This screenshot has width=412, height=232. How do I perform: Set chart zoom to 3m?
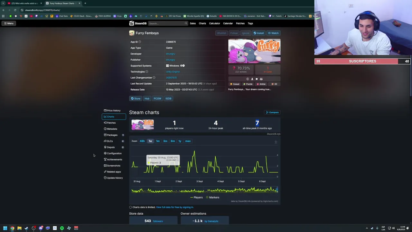point(165,141)
